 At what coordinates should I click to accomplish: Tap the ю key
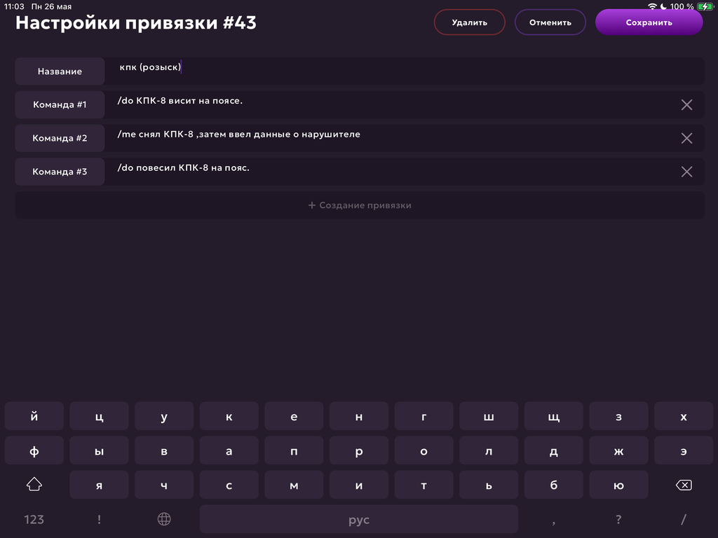coord(618,485)
